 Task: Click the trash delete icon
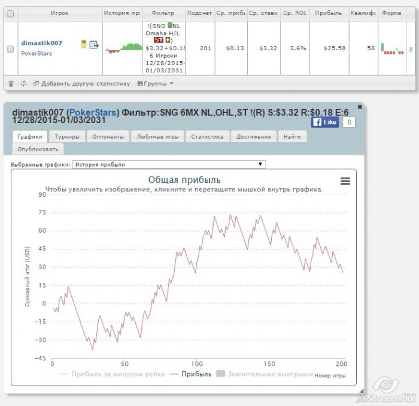[11, 84]
